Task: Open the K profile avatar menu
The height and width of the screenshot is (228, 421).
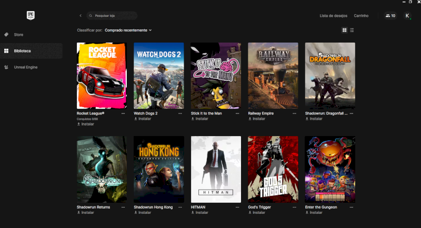Action: 407,16
